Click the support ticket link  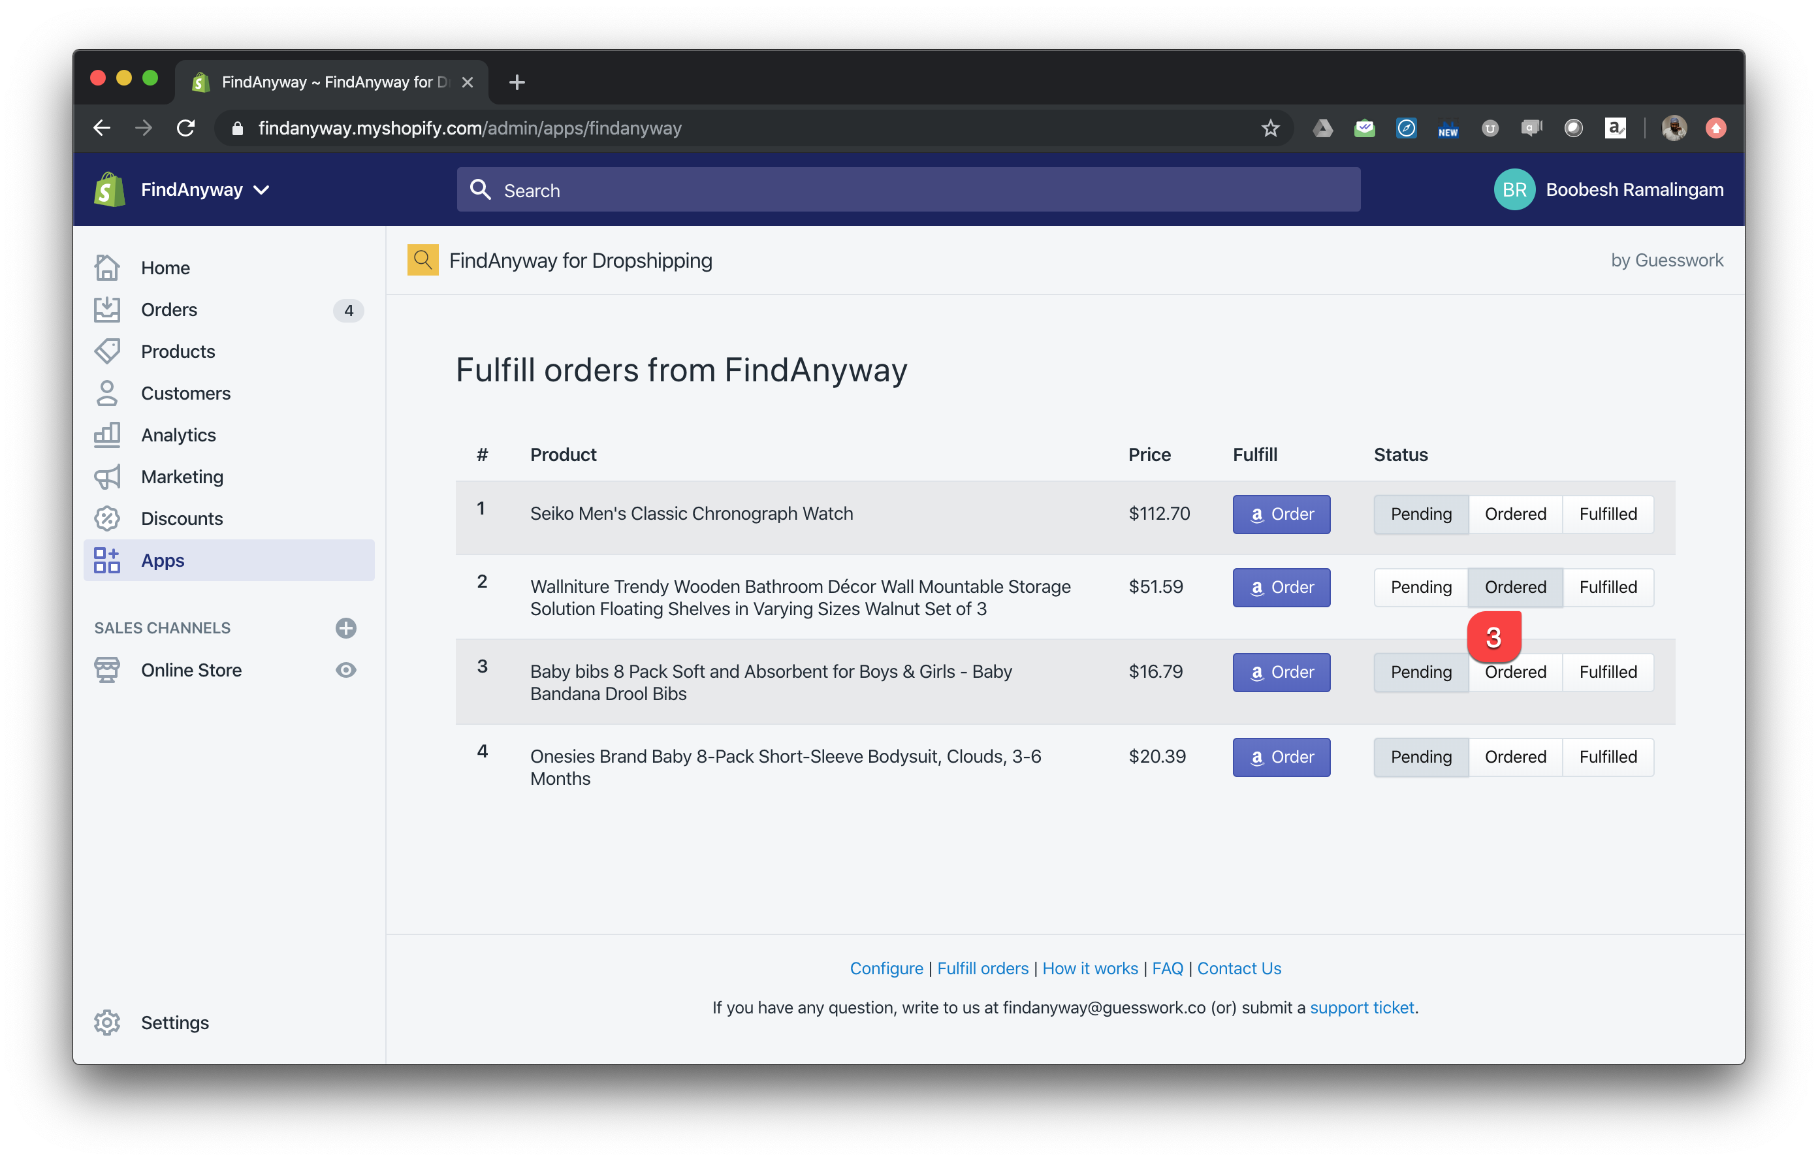point(1362,1007)
